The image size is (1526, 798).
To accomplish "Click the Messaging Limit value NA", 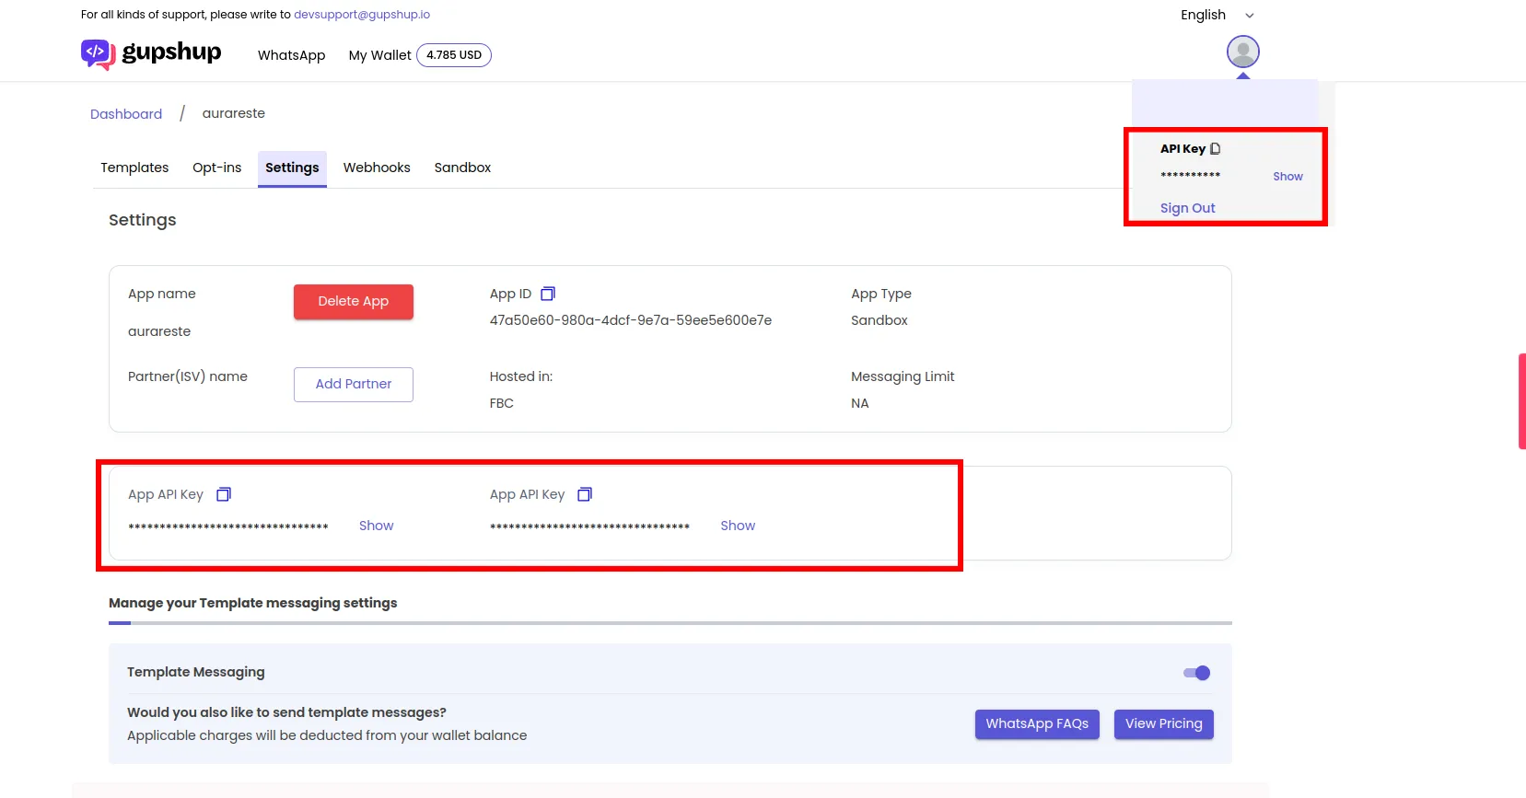I will pyautogui.click(x=860, y=403).
